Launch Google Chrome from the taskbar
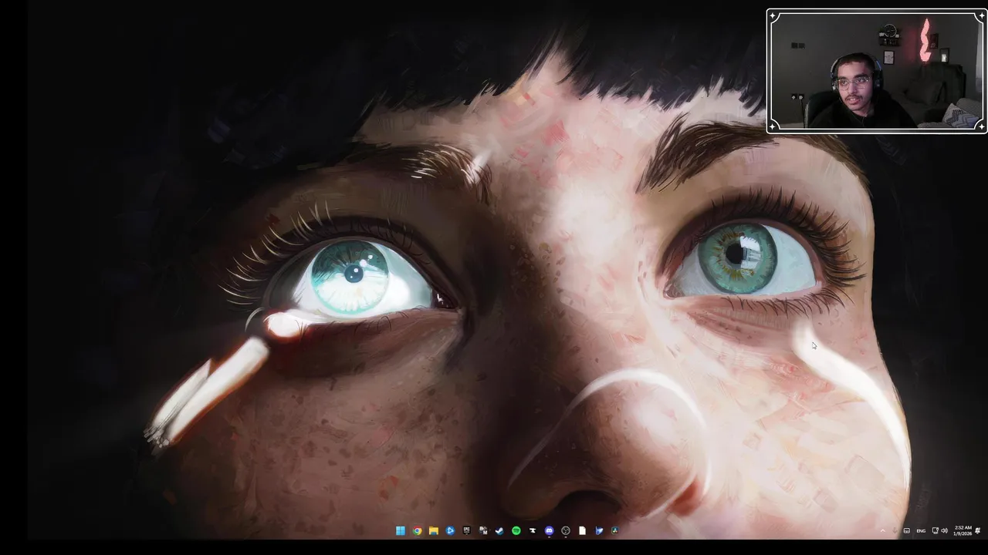The height and width of the screenshot is (555, 988). [x=417, y=530]
